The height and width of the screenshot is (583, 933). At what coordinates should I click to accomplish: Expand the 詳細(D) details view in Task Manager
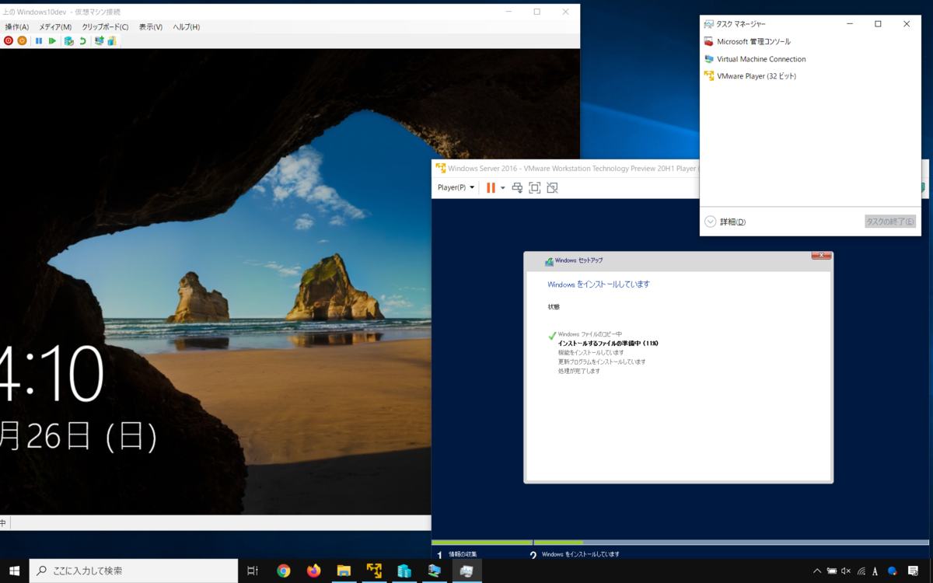tap(725, 222)
